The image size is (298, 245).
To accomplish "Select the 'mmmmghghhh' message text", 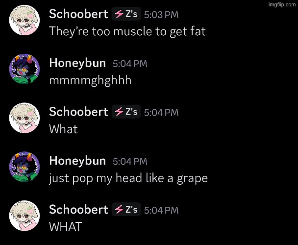I will (90, 80).
